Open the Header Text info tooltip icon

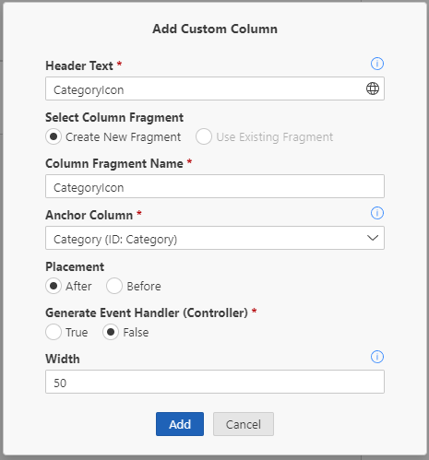coord(377,64)
